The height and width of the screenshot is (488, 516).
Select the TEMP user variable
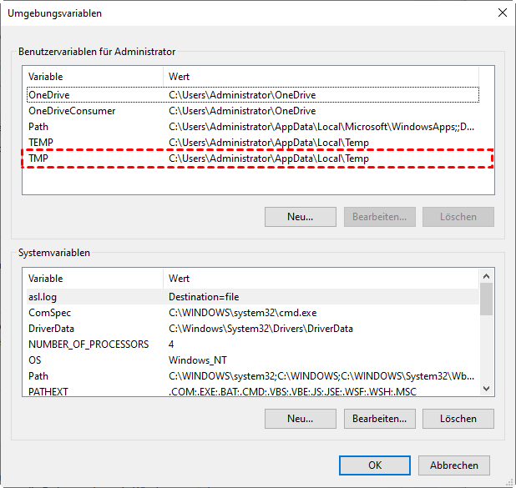41,143
